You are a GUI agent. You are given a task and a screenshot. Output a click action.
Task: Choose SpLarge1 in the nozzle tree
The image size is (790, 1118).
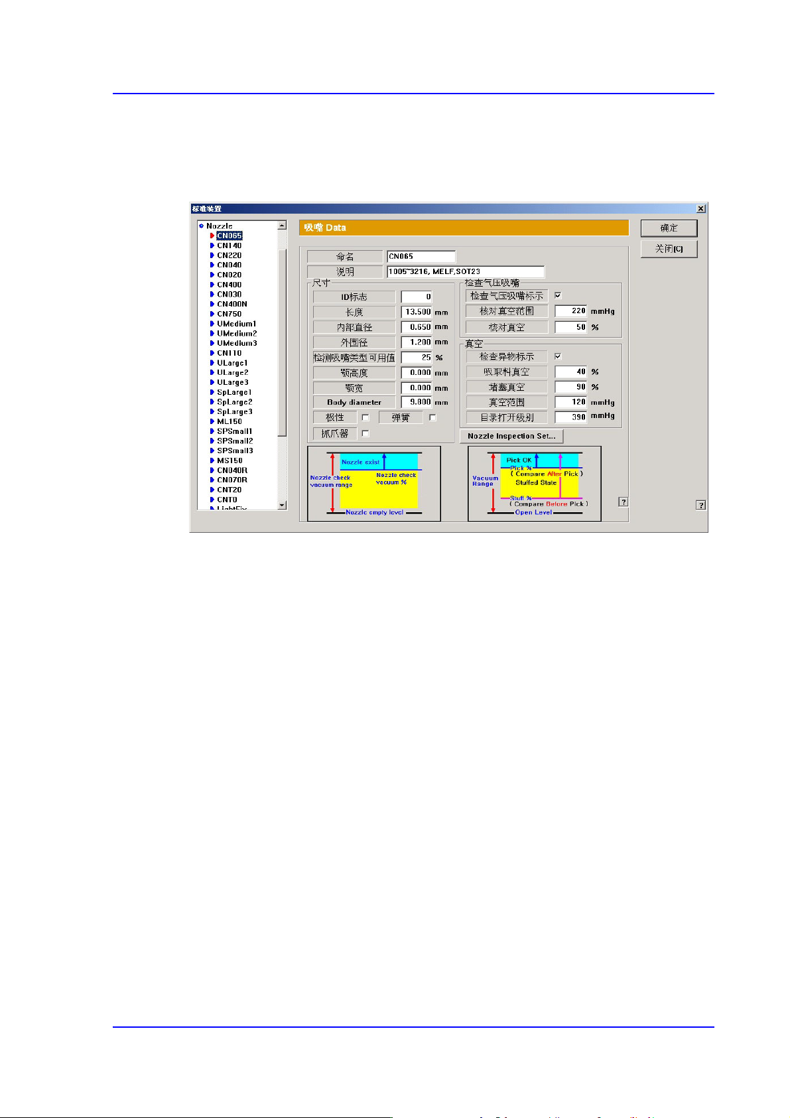(235, 392)
